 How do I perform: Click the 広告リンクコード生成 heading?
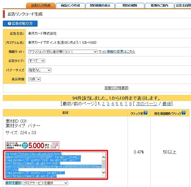tap(25, 14)
